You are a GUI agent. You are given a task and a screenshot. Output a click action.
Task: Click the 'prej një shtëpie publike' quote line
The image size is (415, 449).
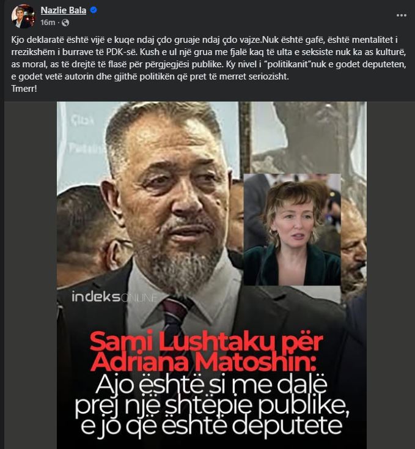(x=212, y=406)
